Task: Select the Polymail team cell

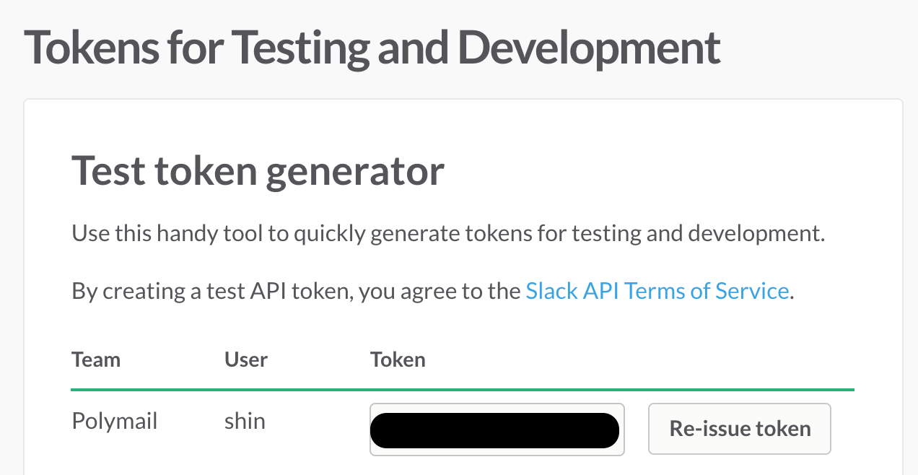Action: (115, 421)
